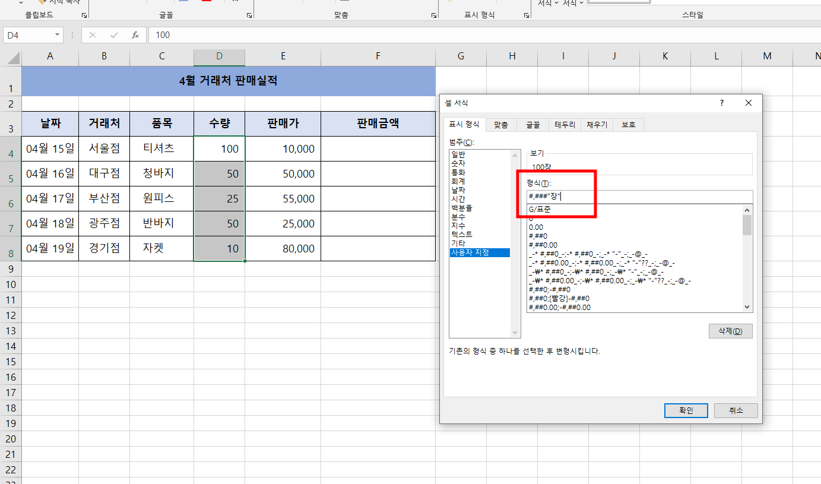Viewport: 821px width, 484px height.
Task: Click the formula bar cancel (X) icon
Action: (x=93, y=35)
